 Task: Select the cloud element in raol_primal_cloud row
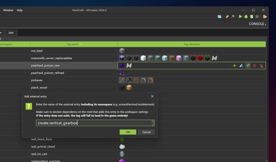(122, 147)
